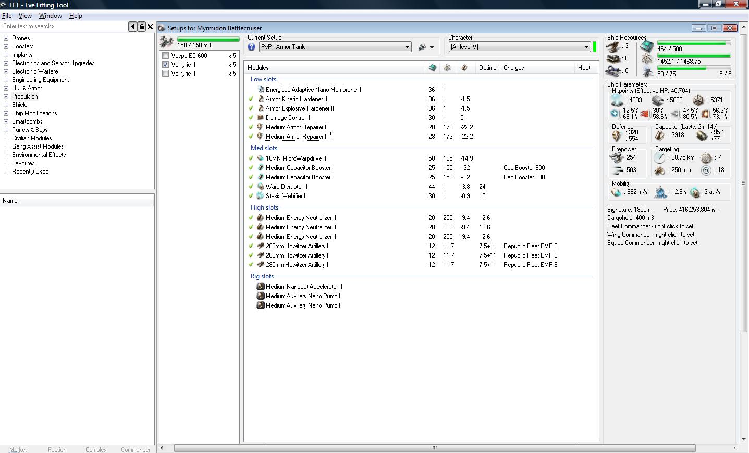Click the armor hitpoints icon showing 5860
The width and height of the screenshot is (749, 453).
click(x=657, y=100)
